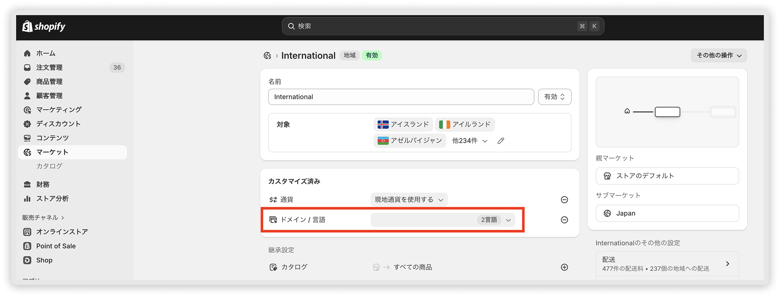780x297 pixels.
Task: Open the Japan sub-market
Action: pos(667,213)
